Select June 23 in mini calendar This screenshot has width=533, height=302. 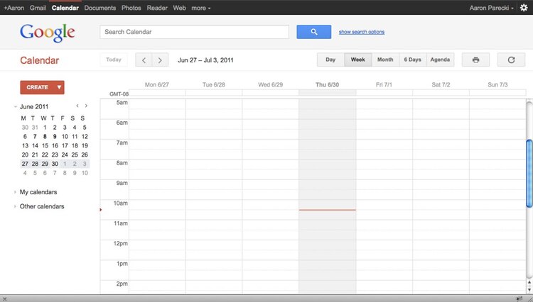coord(55,155)
